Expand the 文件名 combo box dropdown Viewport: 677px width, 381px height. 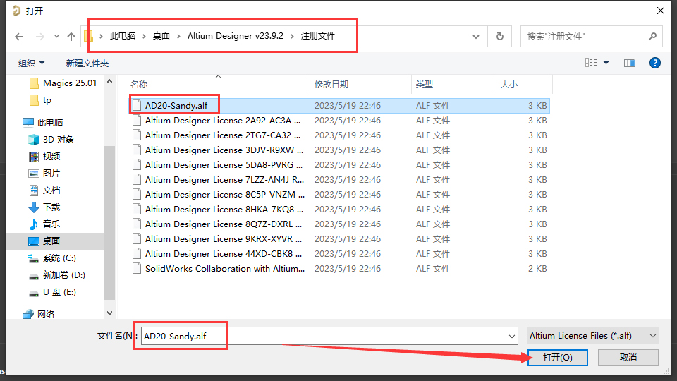512,336
